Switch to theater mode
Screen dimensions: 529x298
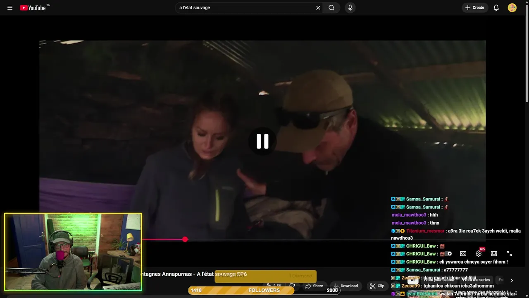click(494, 254)
